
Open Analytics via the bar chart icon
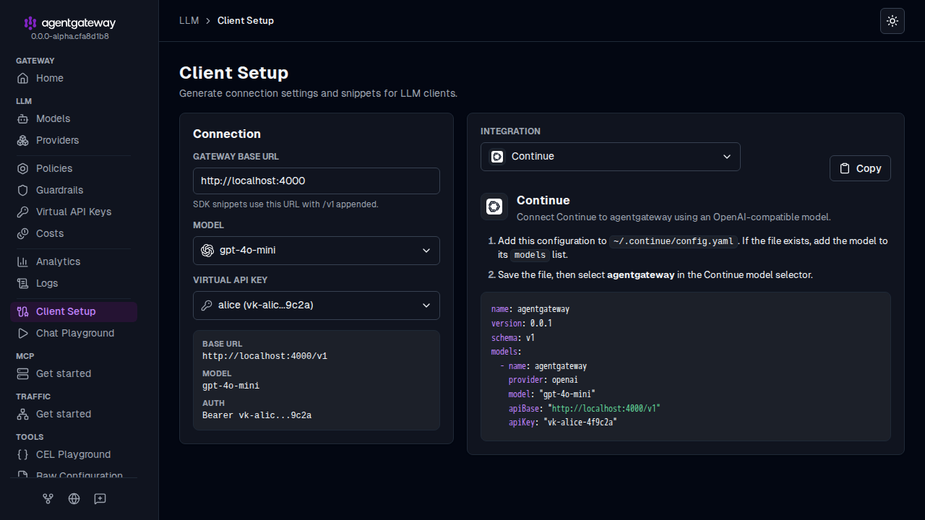23,261
